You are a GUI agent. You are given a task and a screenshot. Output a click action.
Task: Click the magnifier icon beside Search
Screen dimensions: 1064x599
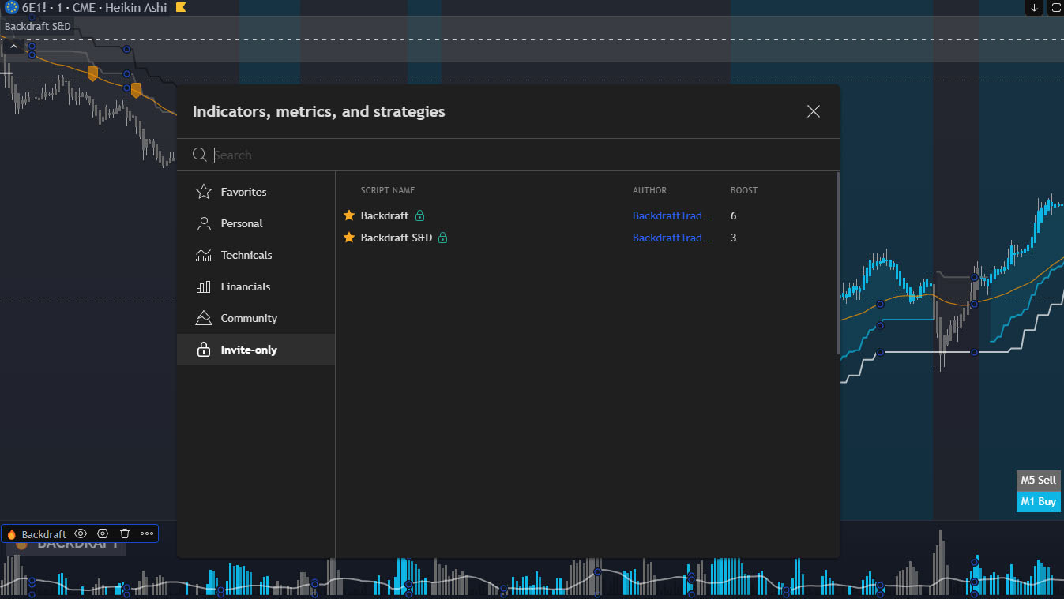pyautogui.click(x=200, y=155)
